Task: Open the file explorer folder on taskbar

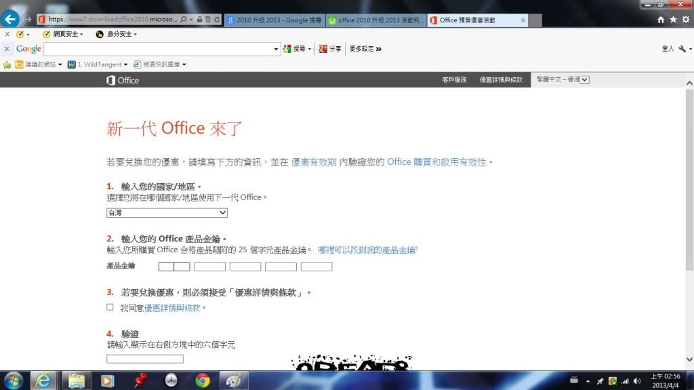Action: (x=76, y=381)
